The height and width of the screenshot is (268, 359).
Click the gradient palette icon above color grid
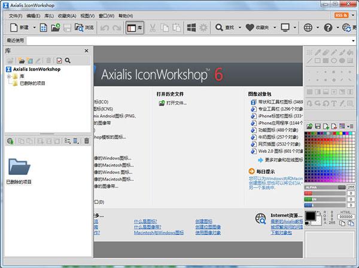(x=342, y=126)
